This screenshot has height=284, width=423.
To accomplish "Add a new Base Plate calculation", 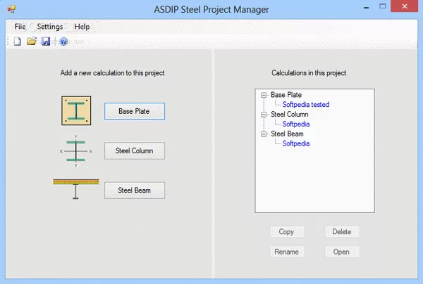I will pos(134,110).
